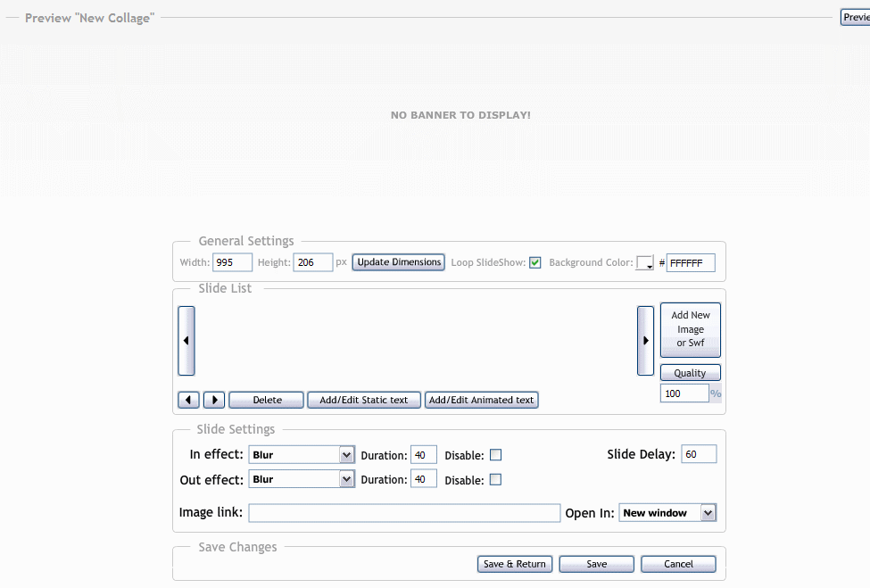Image resolution: width=870 pixels, height=588 pixels.
Task: Move slide left using small arrow button
Action: tap(188, 400)
